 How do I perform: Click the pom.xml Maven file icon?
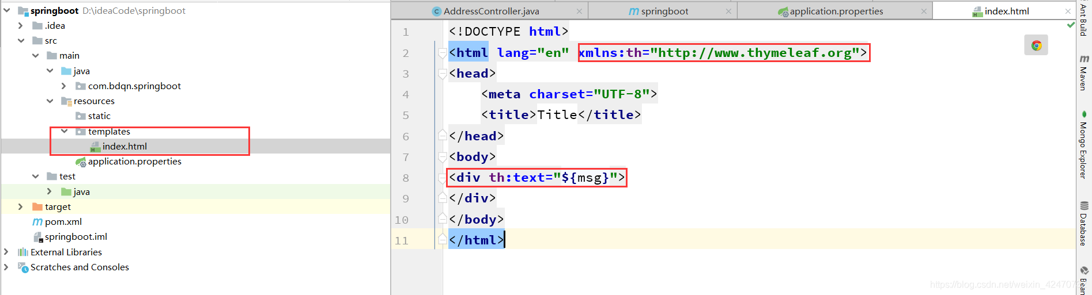[37, 221]
